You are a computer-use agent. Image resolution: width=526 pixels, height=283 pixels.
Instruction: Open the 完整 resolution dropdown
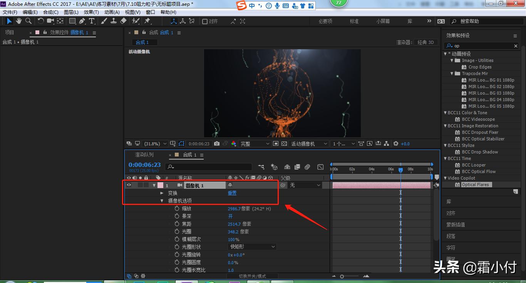255,144
